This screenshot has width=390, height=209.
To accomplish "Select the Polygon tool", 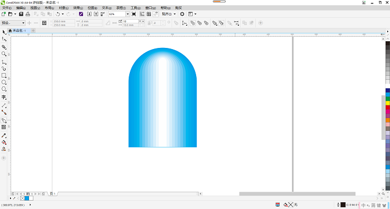I will (x=4, y=89).
